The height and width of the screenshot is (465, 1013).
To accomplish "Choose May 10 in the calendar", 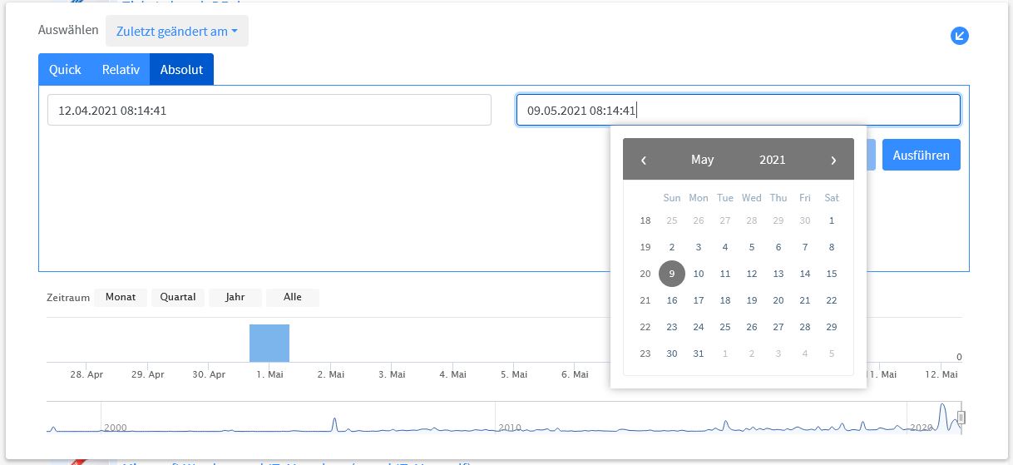I will (699, 274).
